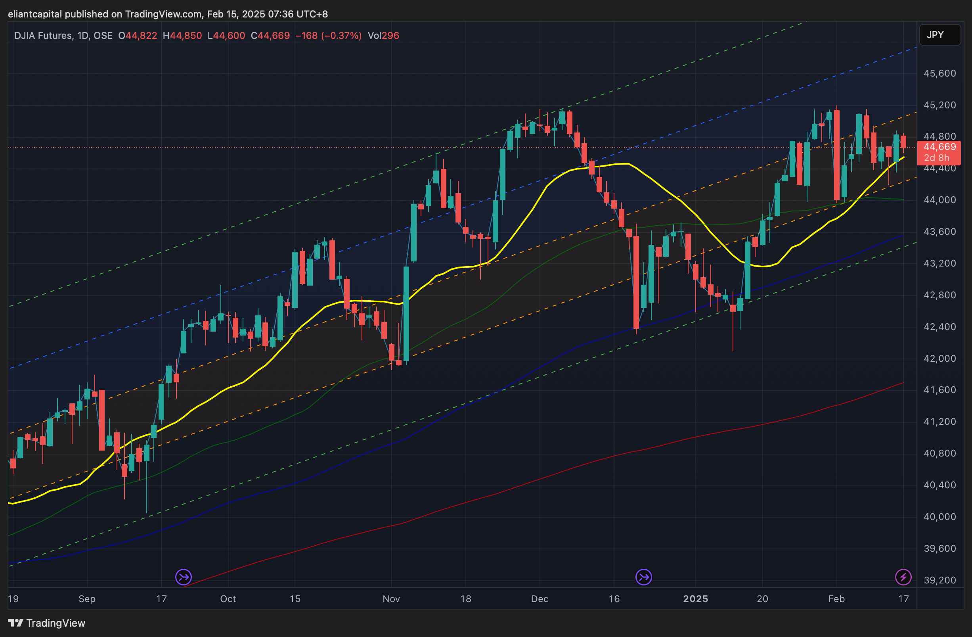Click the Dec label on time axis
Viewport: 972px width, 637px height.
click(x=539, y=599)
